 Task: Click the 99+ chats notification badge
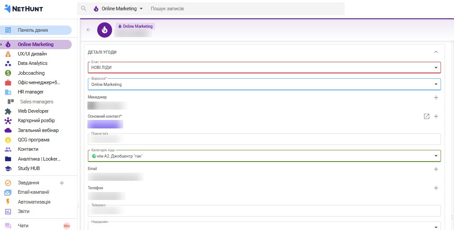tap(67, 226)
